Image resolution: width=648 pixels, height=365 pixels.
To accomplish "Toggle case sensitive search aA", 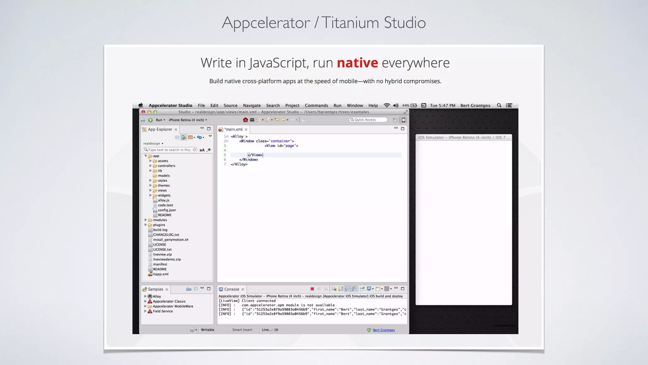I will pyautogui.click(x=202, y=150).
